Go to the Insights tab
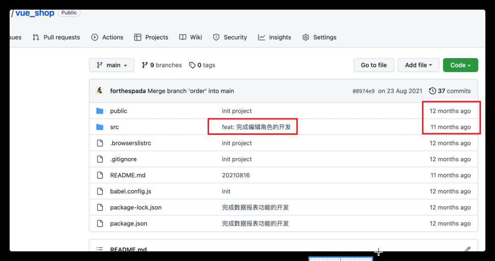The width and height of the screenshot is (495, 261). click(x=275, y=37)
